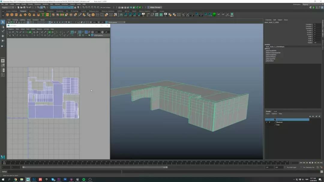Click the Type text tool shelf icon
The image size is (324, 182).
click(x=43, y=15)
